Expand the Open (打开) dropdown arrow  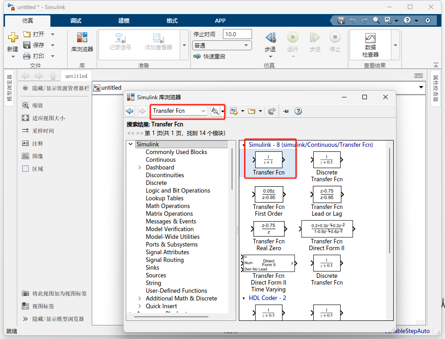[x=53, y=34]
